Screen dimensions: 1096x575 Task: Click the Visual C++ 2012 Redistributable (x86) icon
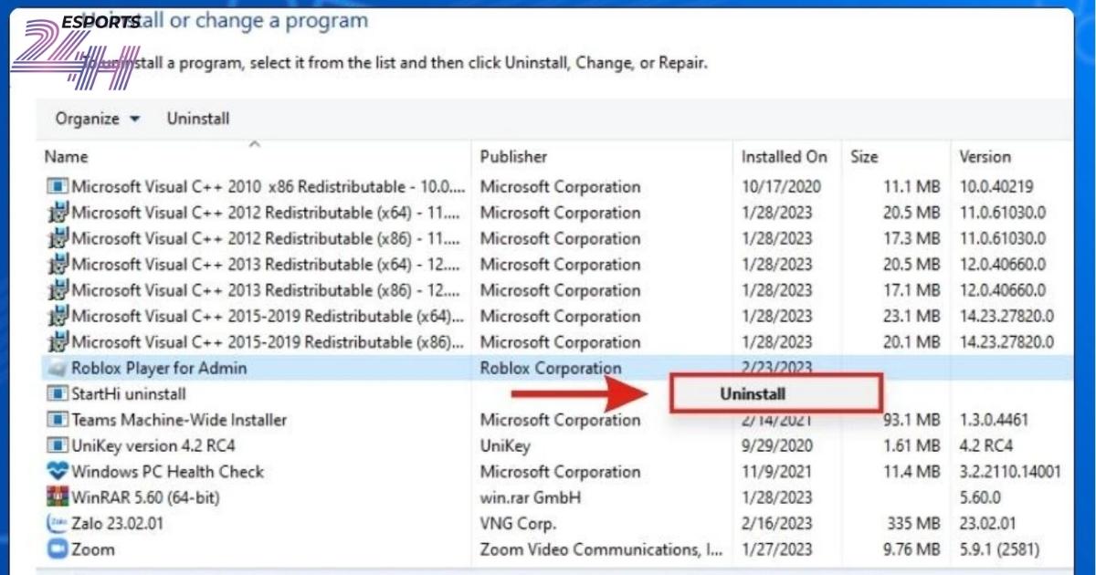57,238
